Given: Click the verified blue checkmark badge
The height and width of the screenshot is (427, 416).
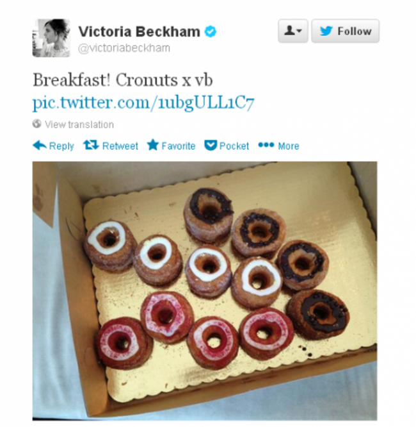Looking at the screenshot, I should (211, 31).
